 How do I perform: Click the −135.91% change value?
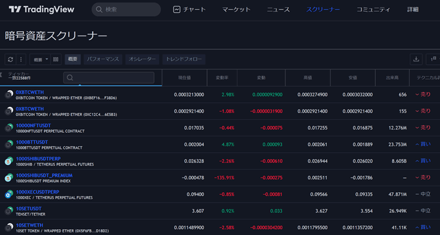coord(225,177)
